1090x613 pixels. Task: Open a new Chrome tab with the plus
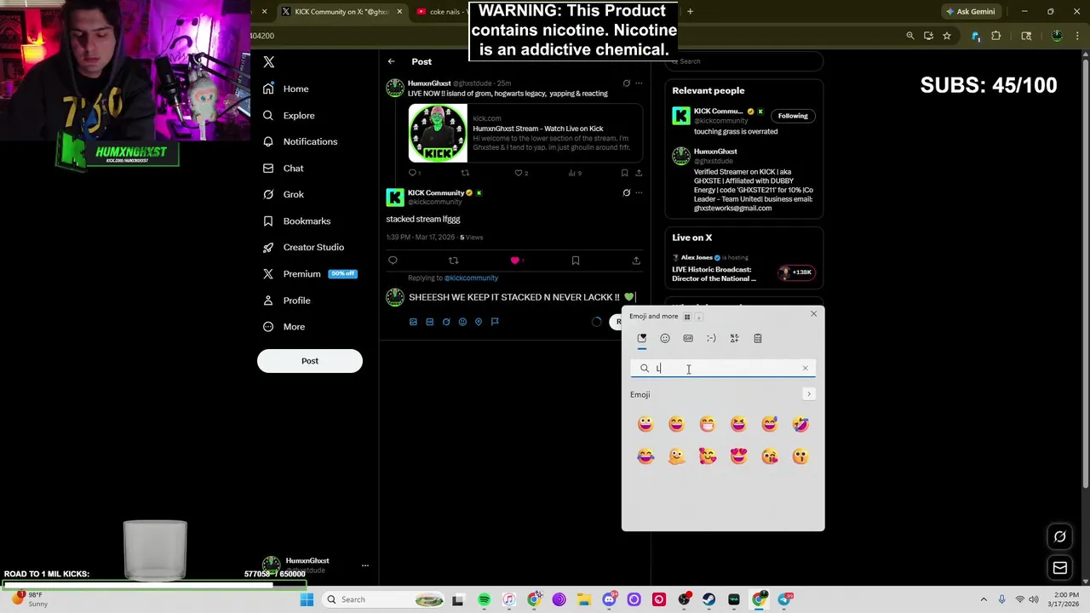coord(690,11)
